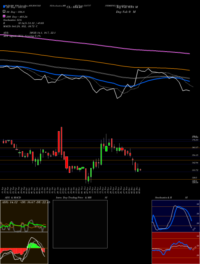The image size is (200, 264).
Task: Click the 51.12 value on RSI panel
Action: coord(194,249)
